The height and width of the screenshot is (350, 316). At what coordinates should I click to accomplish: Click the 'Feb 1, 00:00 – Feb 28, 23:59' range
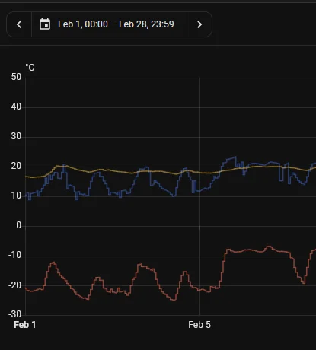point(116,24)
